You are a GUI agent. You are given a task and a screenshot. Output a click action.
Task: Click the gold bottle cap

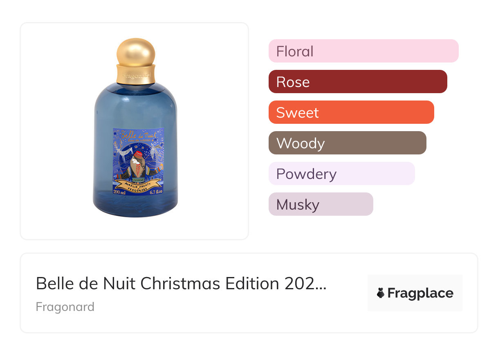click(x=136, y=51)
